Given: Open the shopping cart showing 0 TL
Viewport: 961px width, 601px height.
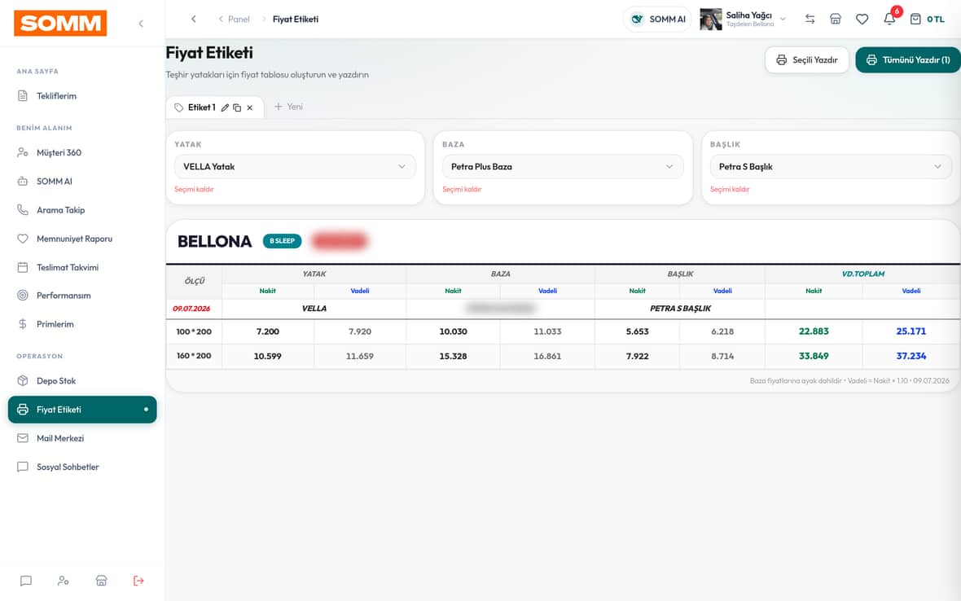Looking at the screenshot, I should click(927, 19).
